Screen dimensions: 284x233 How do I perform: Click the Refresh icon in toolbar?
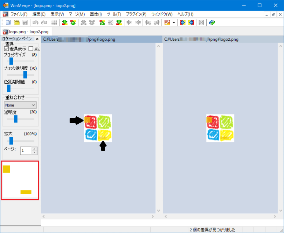pos(212,23)
